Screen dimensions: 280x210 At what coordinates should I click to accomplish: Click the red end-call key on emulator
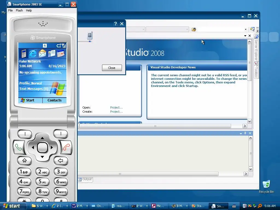pyautogui.click(x=66, y=147)
